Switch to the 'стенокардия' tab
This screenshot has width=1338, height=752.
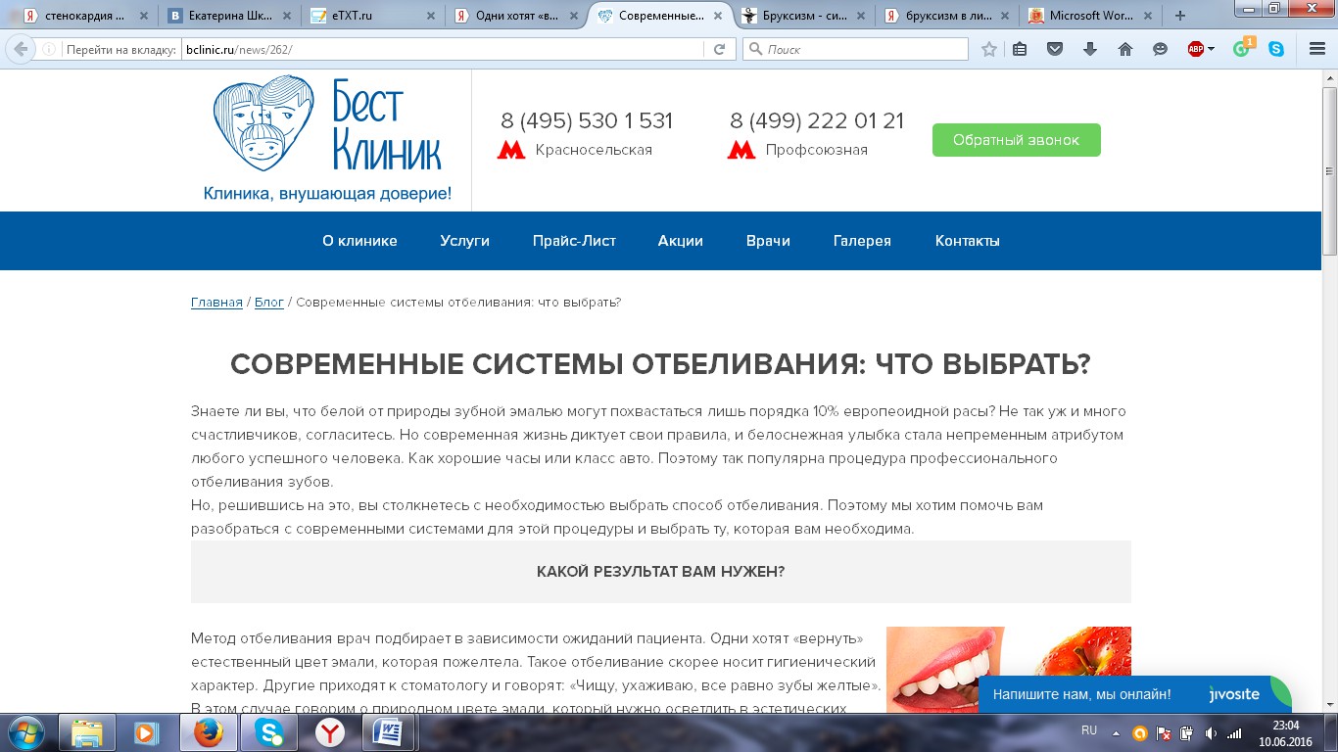tap(84, 16)
